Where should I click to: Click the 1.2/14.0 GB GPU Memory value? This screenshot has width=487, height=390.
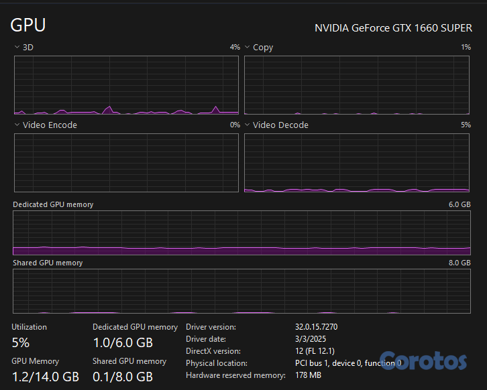46,377
